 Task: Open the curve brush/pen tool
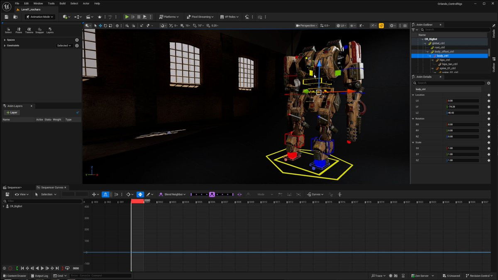tap(148, 194)
